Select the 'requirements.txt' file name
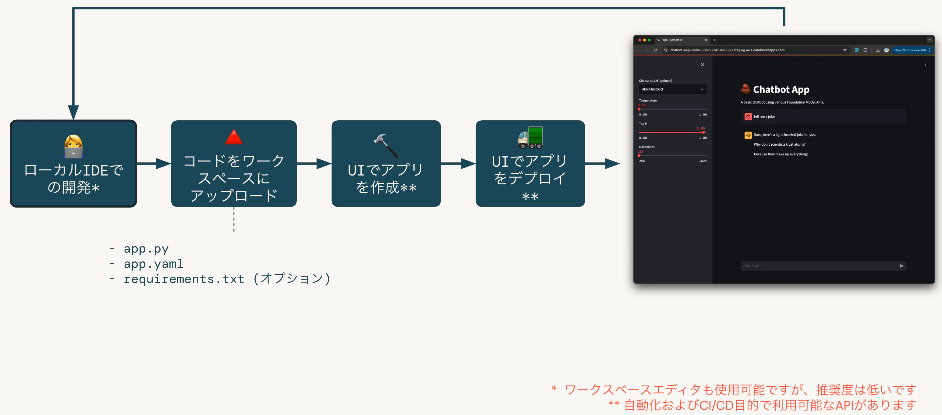The height and width of the screenshot is (415, 942). click(184, 279)
